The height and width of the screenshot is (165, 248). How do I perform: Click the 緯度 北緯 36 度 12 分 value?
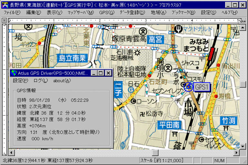click(52, 113)
